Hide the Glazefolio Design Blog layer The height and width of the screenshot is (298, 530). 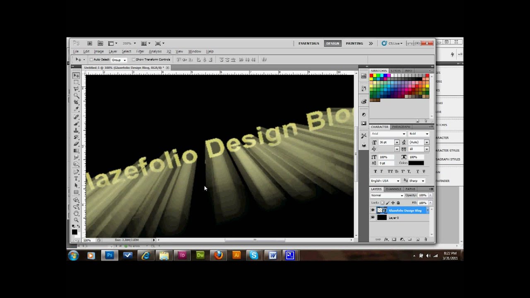373,210
